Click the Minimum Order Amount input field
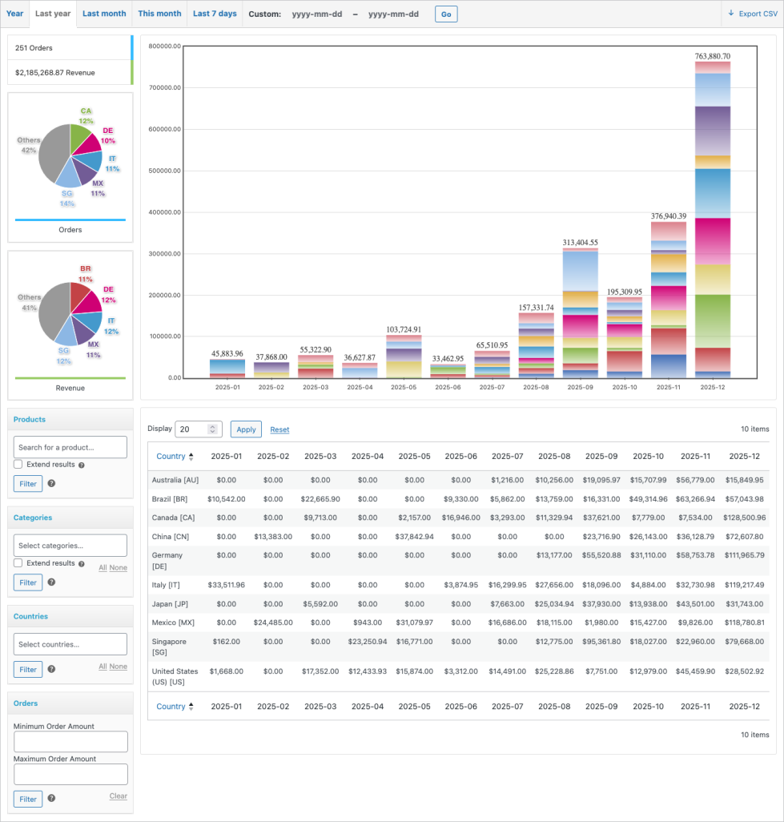The height and width of the screenshot is (822, 784). pyautogui.click(x=70, y=741)
